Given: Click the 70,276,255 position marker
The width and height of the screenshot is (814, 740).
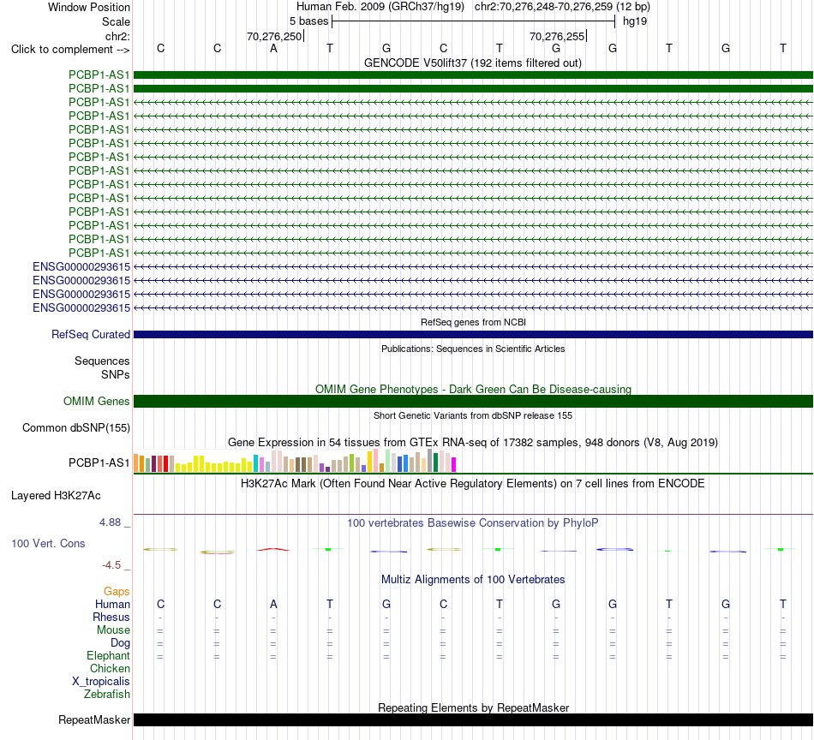Looking at the screenshot, I should coord(556,36).
